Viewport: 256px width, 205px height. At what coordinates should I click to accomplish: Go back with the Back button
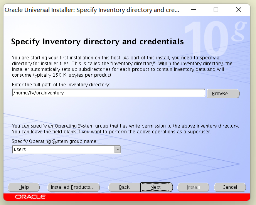point(124,187)
